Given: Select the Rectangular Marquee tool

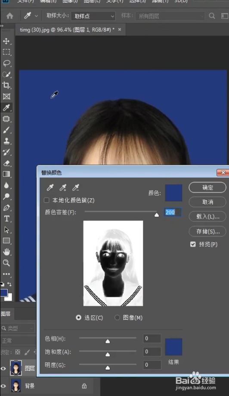Looking at the screenshot, I should click(6, 52).
